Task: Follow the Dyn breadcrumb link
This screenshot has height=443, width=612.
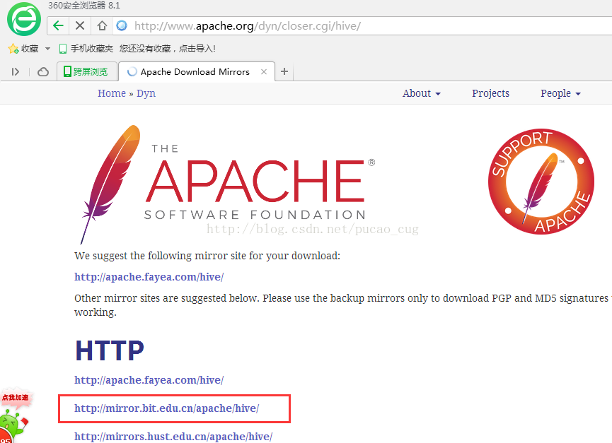Action: 146,93
